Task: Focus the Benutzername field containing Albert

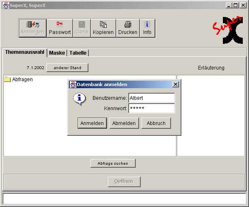Action: (x=151, y=98)
